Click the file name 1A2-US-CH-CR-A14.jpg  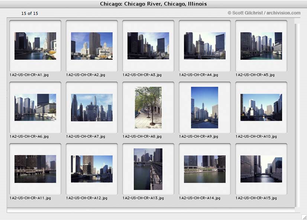coord(200,198)
